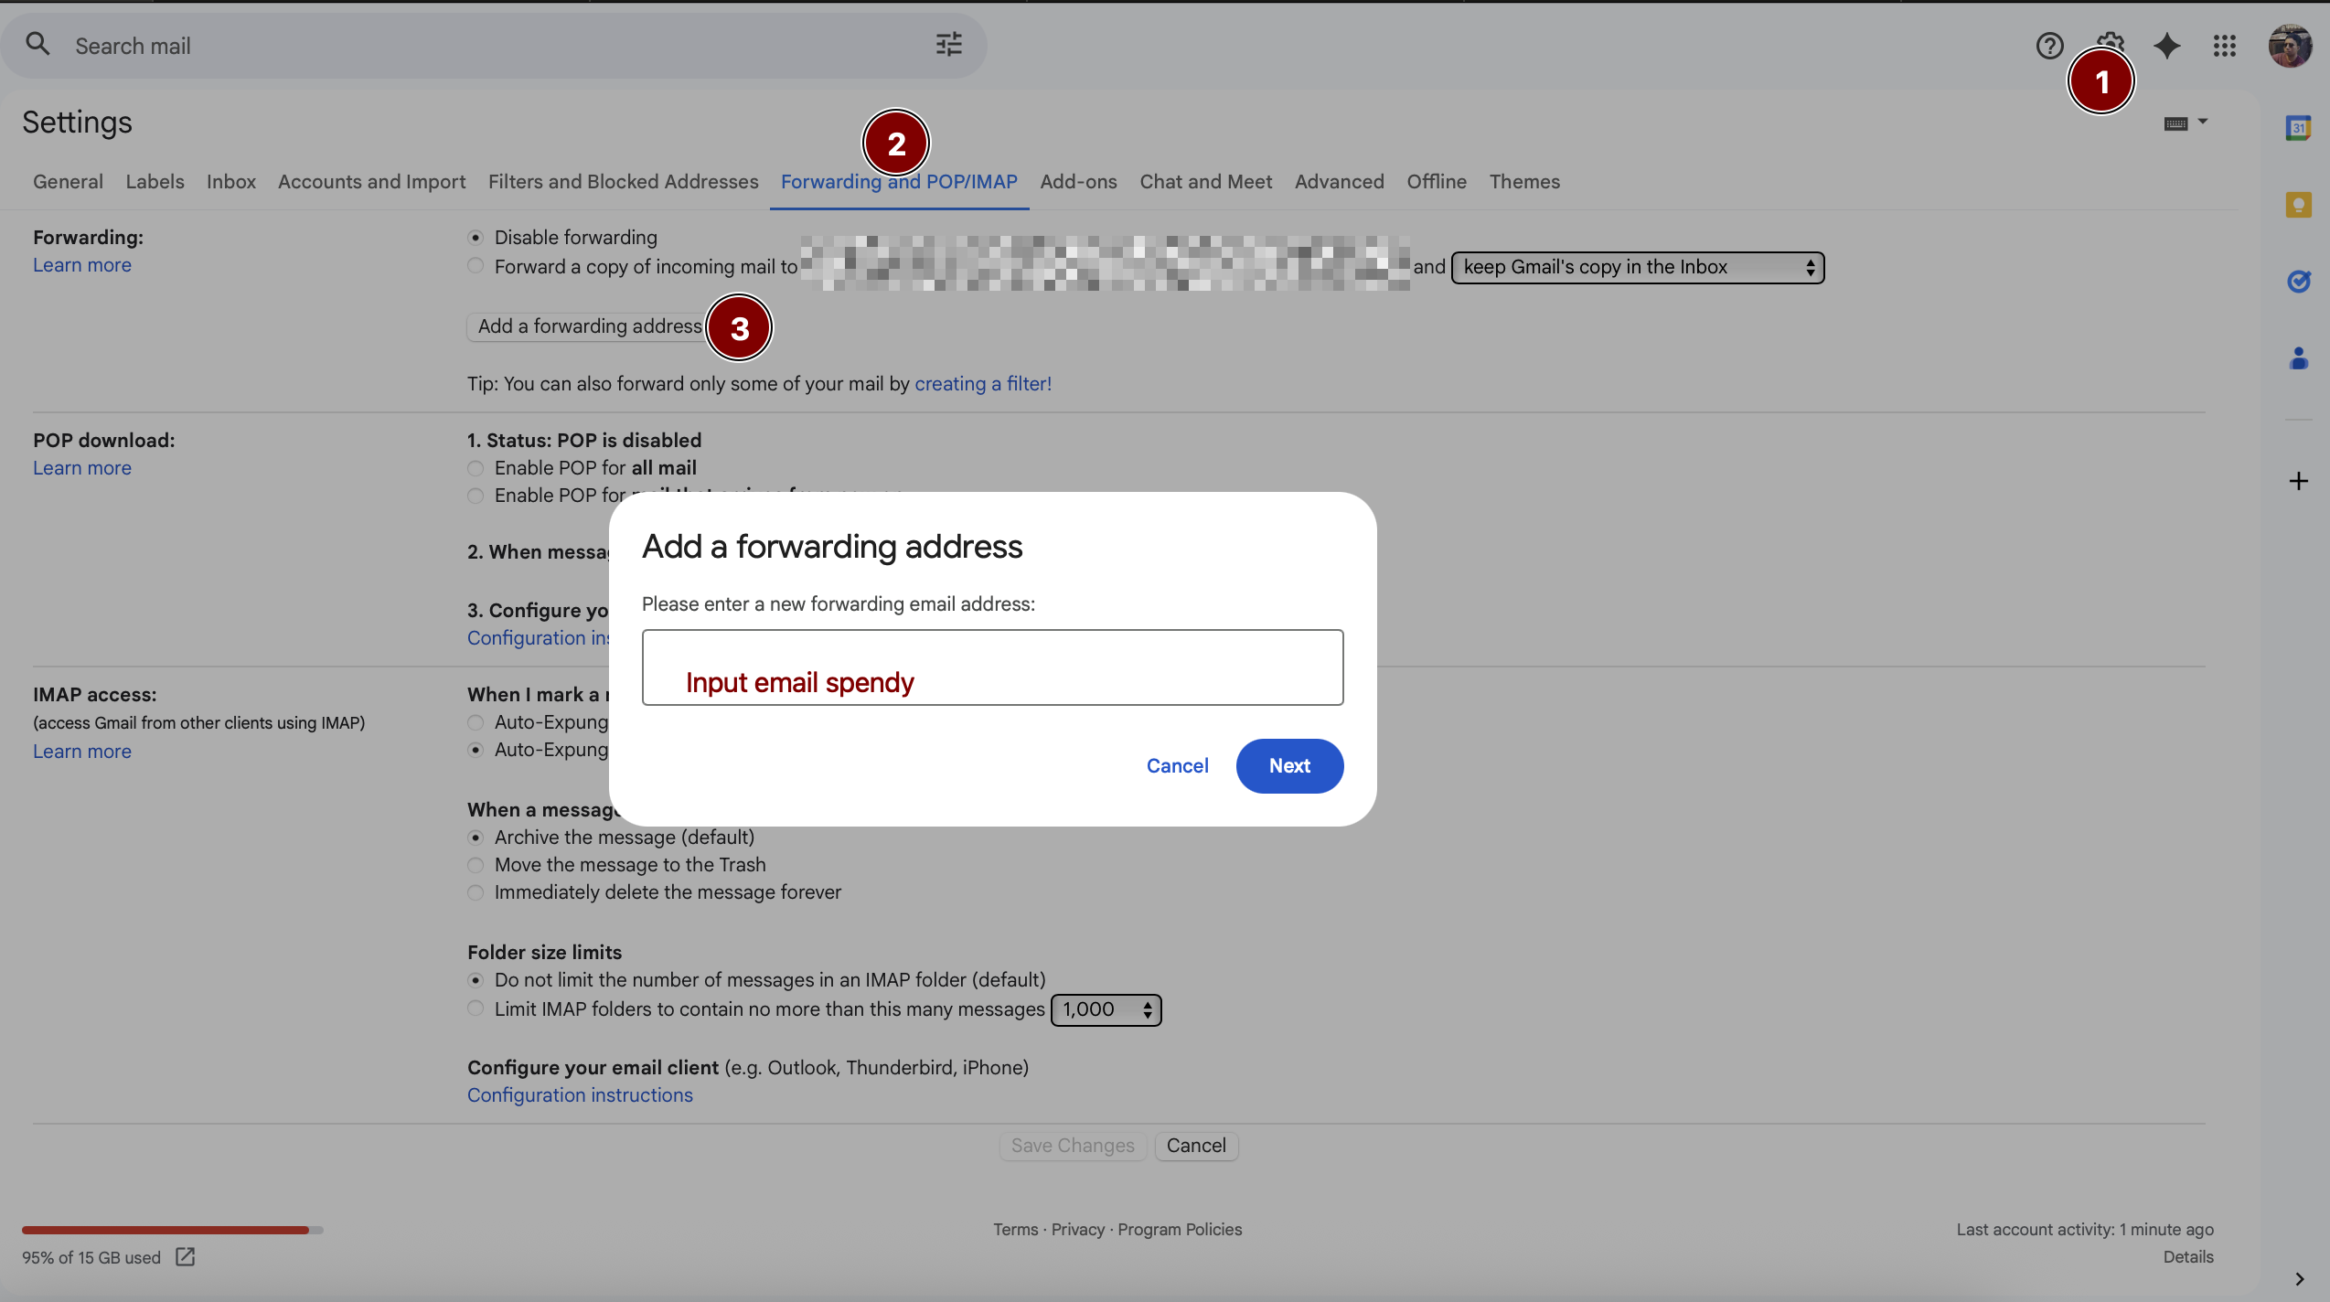Click the forwarding email address input field
This screenshot has width=2330, height=1302.
pos(992,667)
